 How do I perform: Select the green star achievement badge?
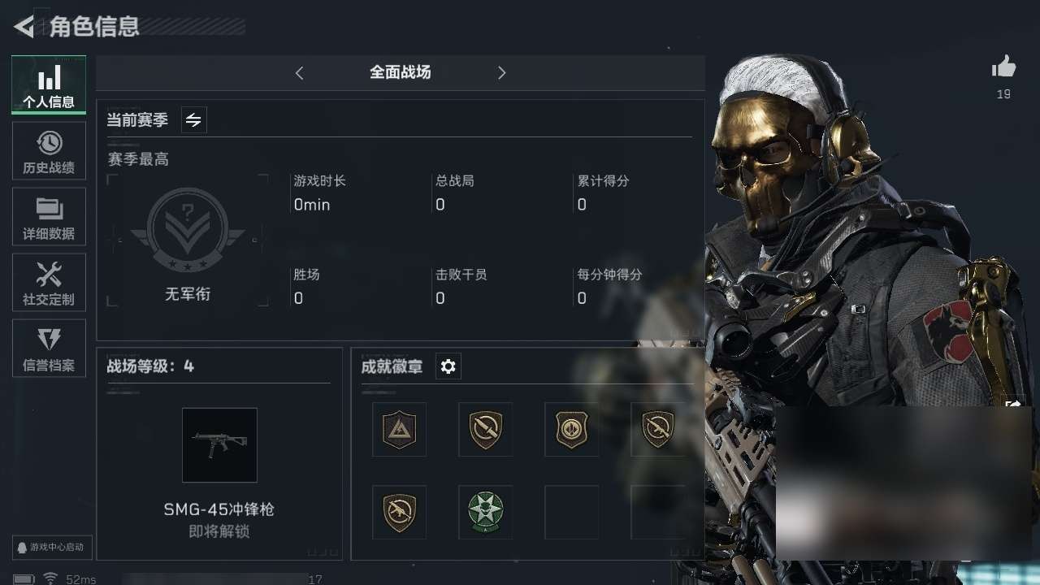pos(485,513)
